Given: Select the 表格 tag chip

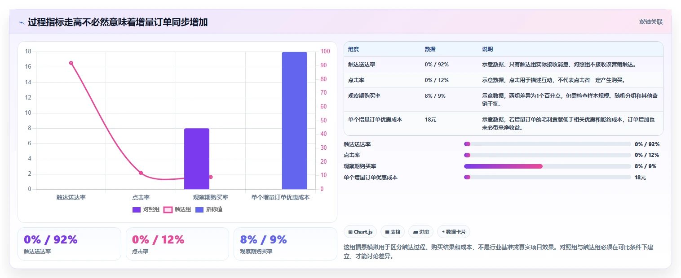Looking at the screenshot, I should (393, 232).
